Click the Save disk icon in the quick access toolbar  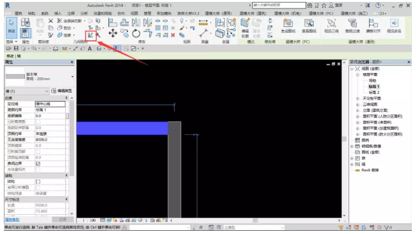tap(16, 49)
